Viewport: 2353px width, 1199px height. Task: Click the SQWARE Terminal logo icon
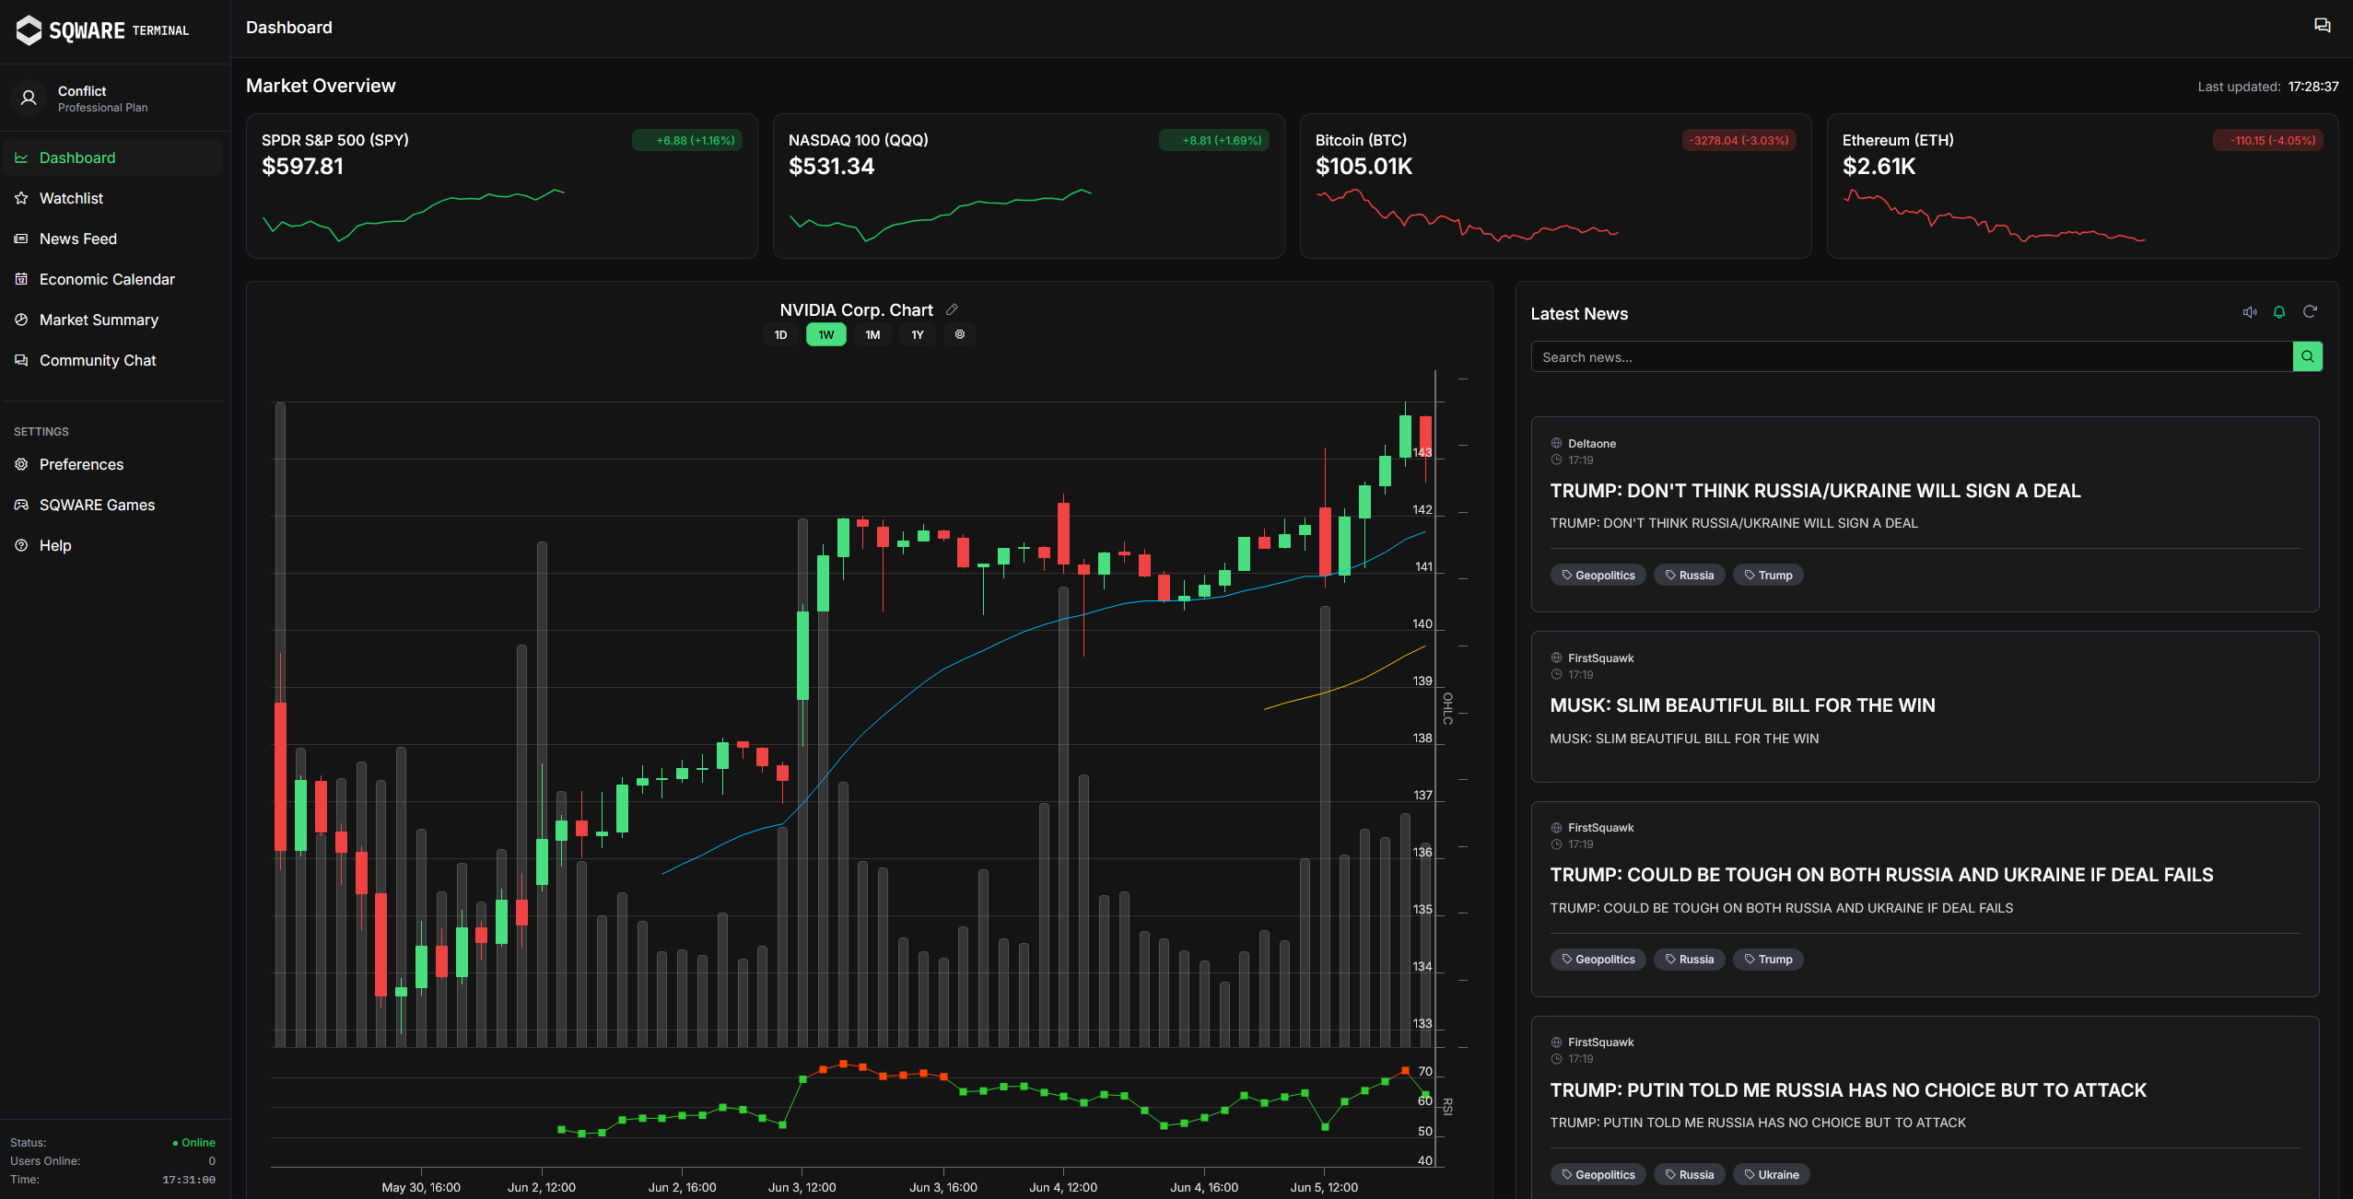point(29,30)
